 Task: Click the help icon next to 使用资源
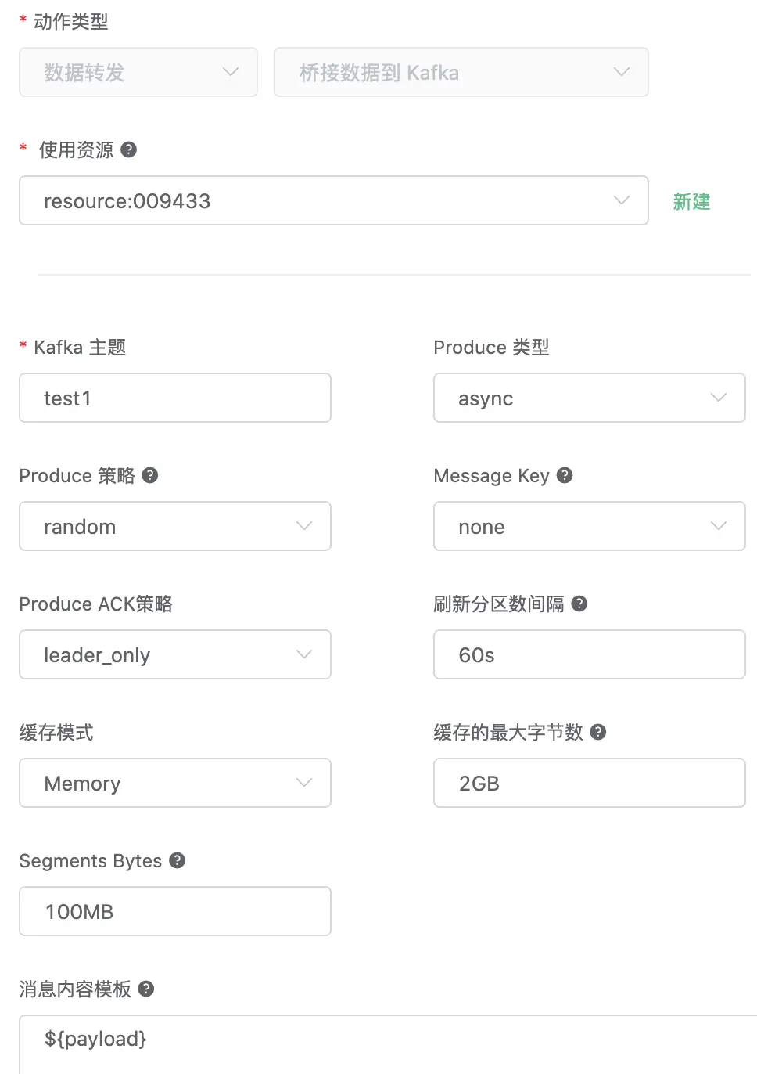pyautogui.click(x=129, y=150)
